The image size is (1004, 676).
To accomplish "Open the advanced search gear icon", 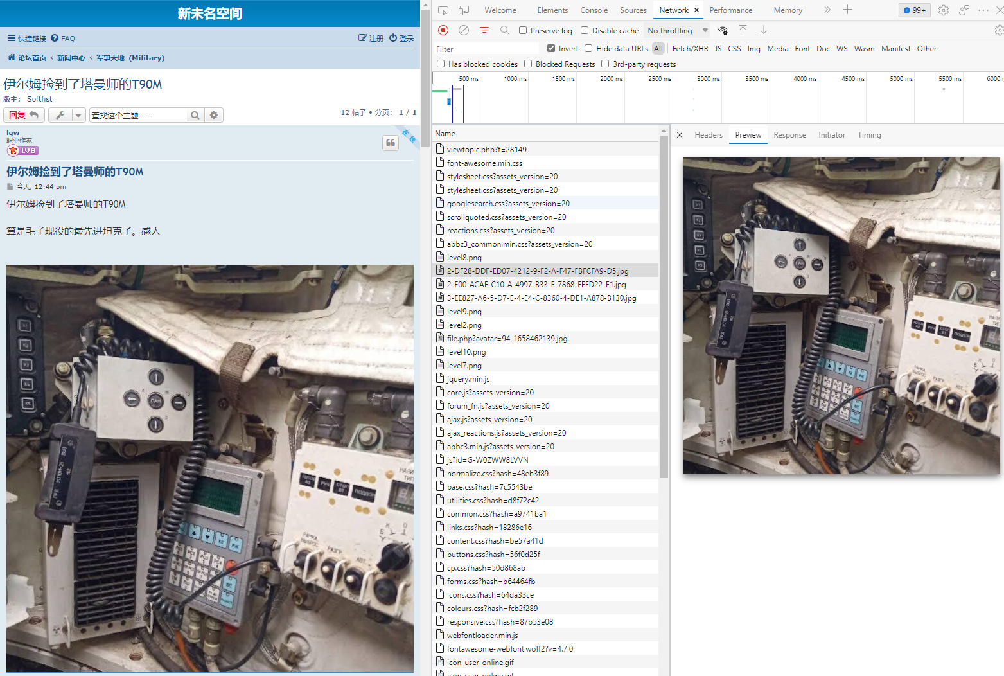I will click(x=214, y=115).
